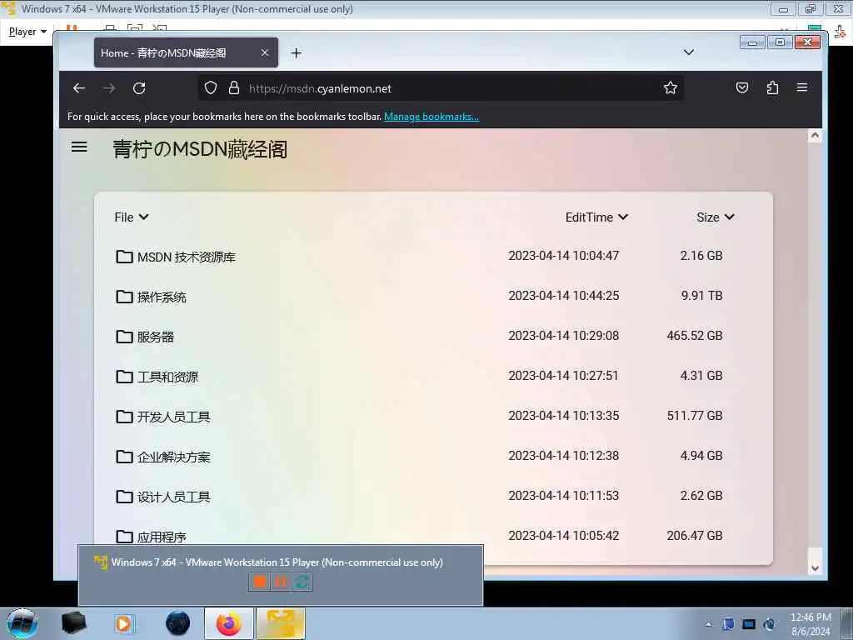Click the restart button in VMware preview
Image resolution: width=853 pixels, height=640 pixels.
click(x=302, y=582)
